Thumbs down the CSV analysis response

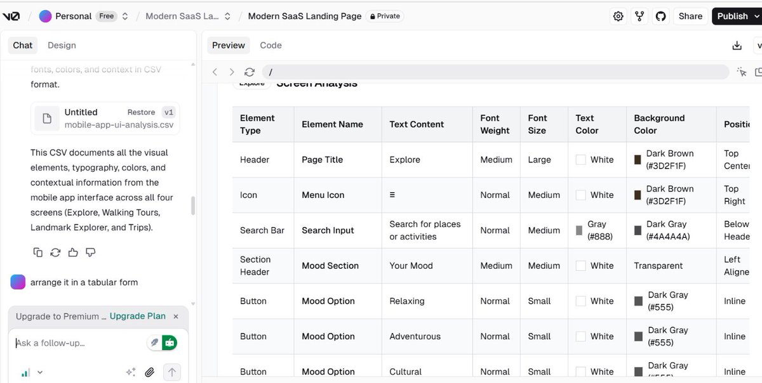[91, 252]
